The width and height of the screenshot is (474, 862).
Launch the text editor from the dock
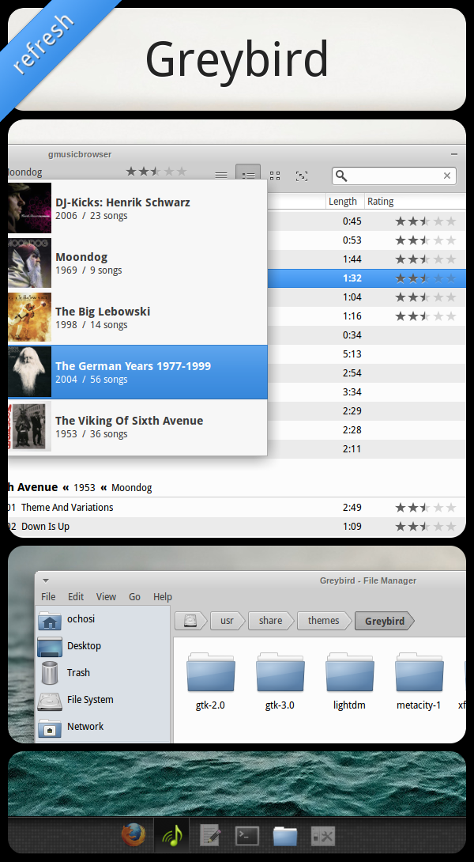tap(209, 834)
